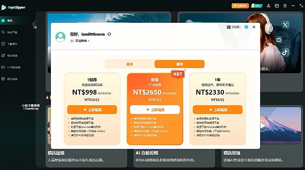Viewport: 305px width, 170px height.
Task: Click the NT$1/日 daily rate text
Action: coord(155,100)
